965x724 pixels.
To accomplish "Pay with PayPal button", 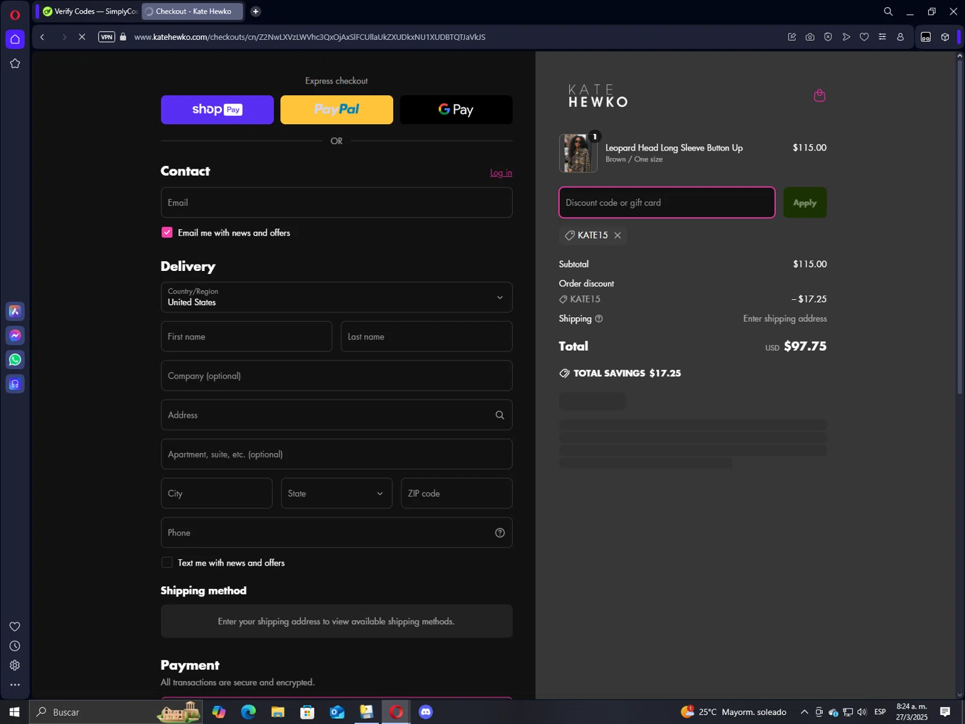I will pyautogui.click(x=336, y=110).
